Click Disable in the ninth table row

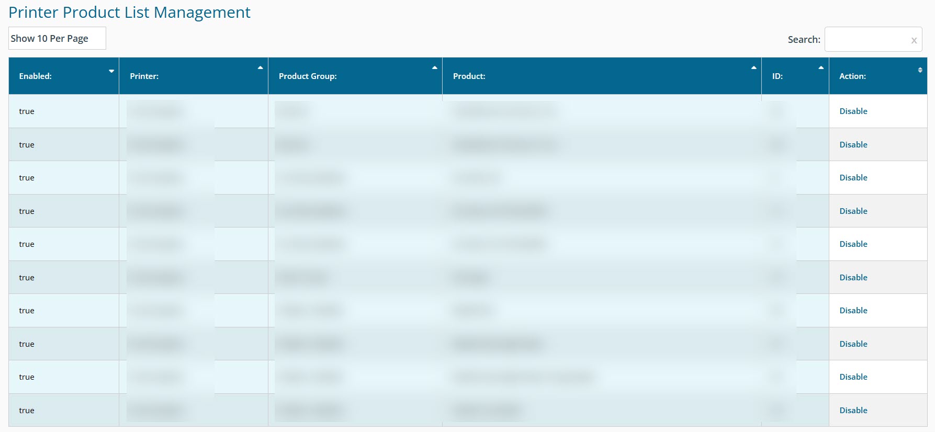(x=853, y=377)
